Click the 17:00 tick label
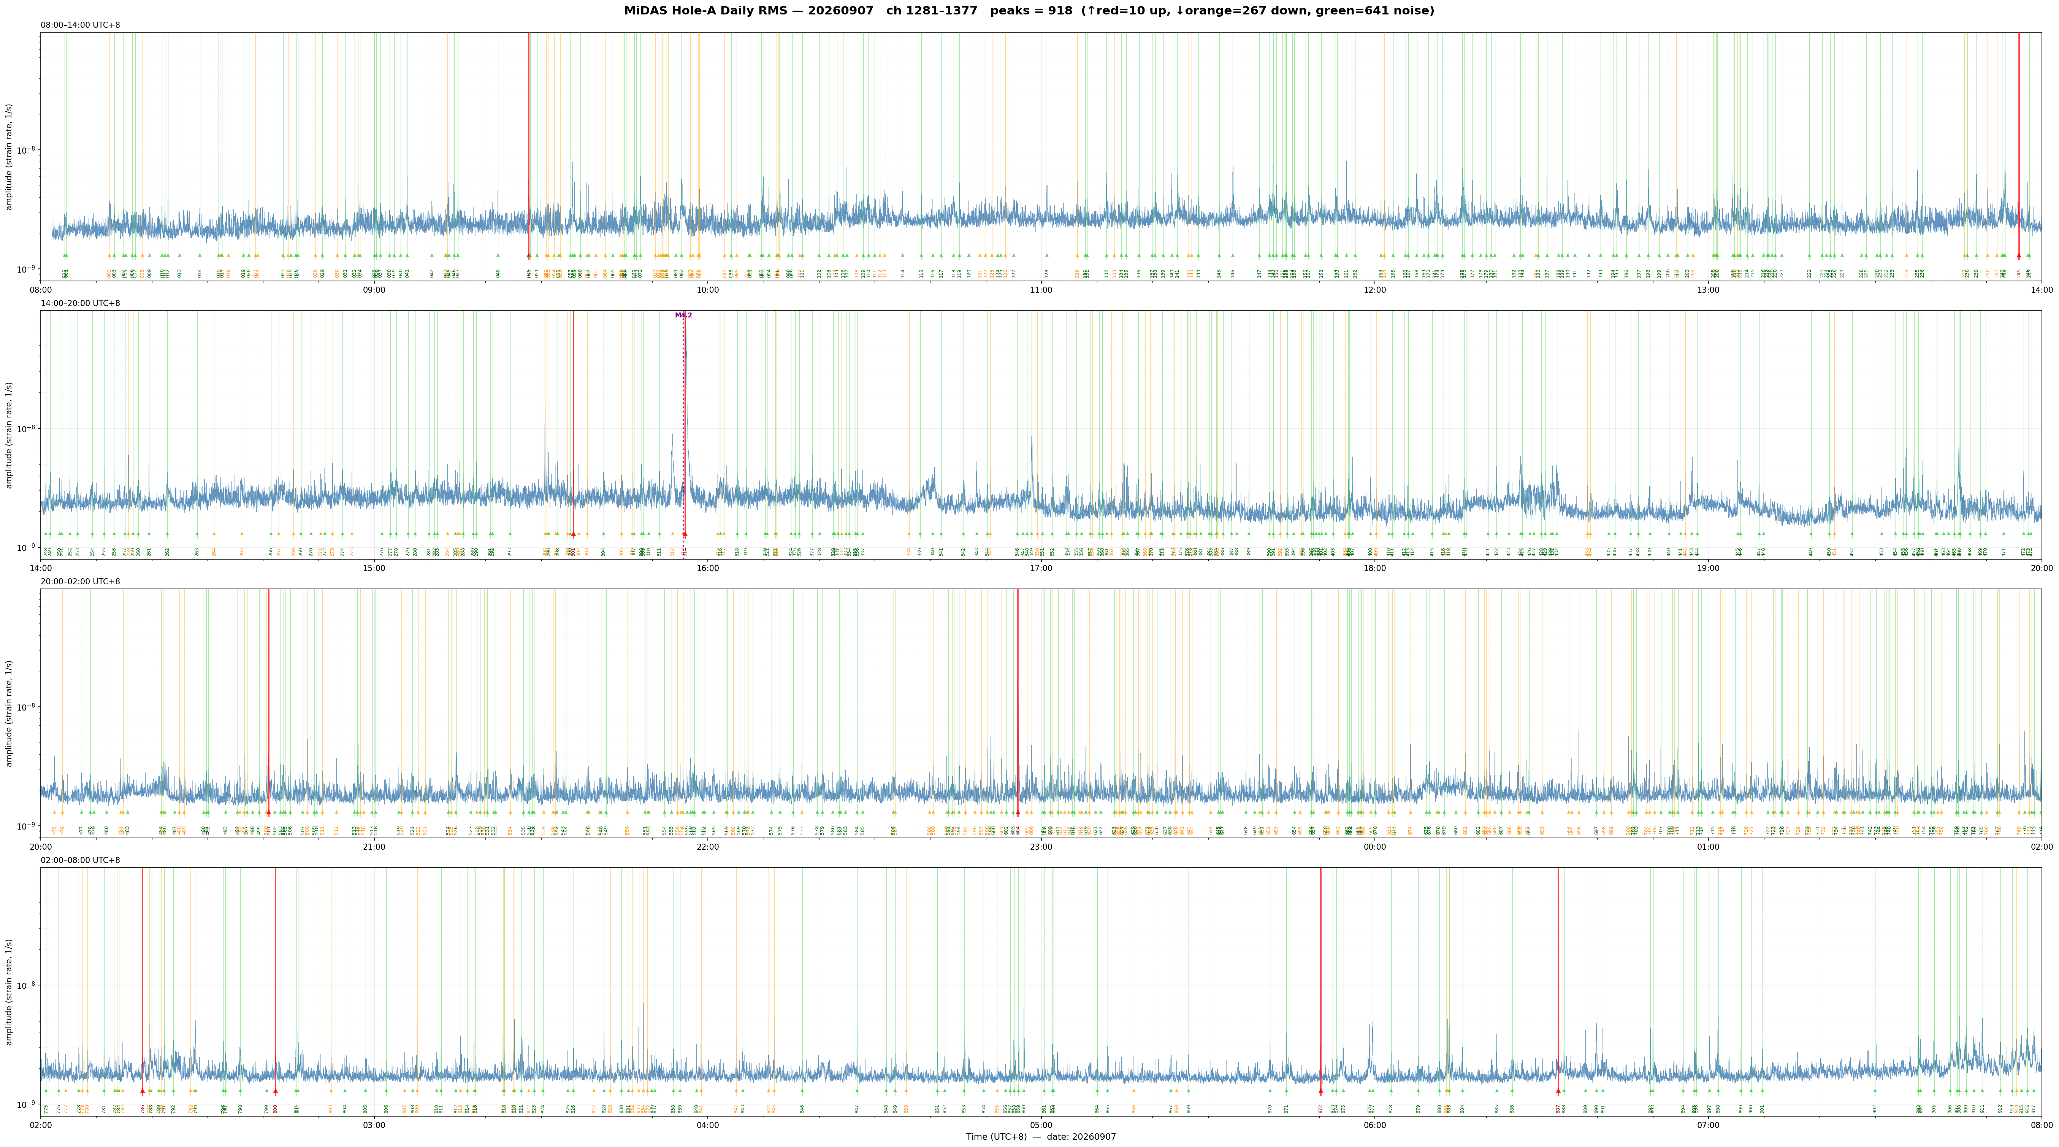2059x1147 pixels. pos(1041,568)
